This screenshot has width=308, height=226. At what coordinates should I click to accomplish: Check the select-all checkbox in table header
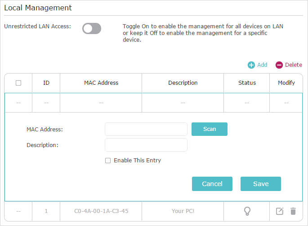[x=18, y=83]
